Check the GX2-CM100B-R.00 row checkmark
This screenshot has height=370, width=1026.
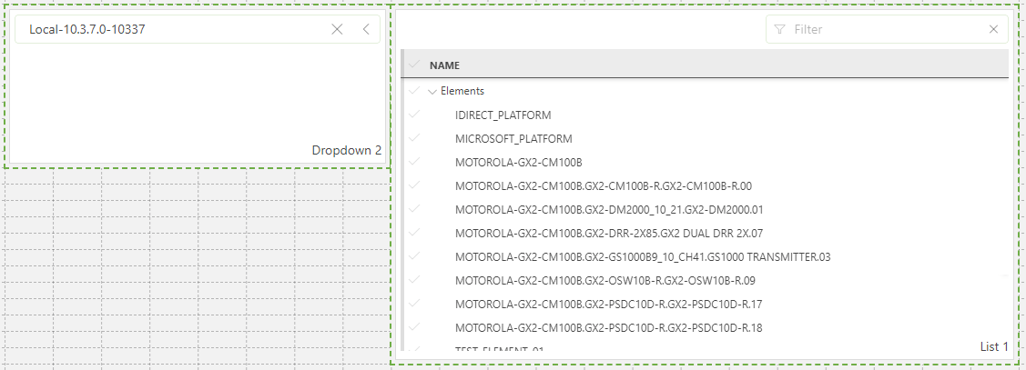413,185
